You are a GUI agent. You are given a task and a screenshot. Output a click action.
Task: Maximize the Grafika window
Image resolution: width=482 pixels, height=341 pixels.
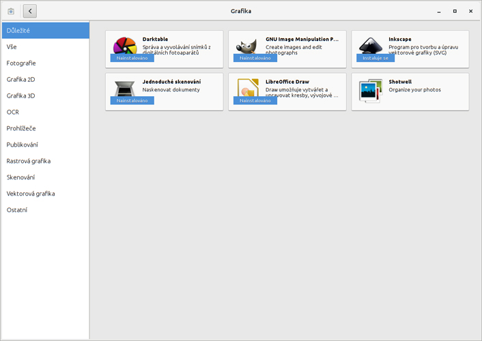455,11
